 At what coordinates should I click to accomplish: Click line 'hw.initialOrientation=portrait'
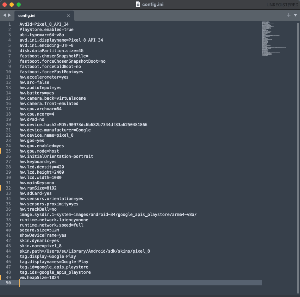point(56,156)
